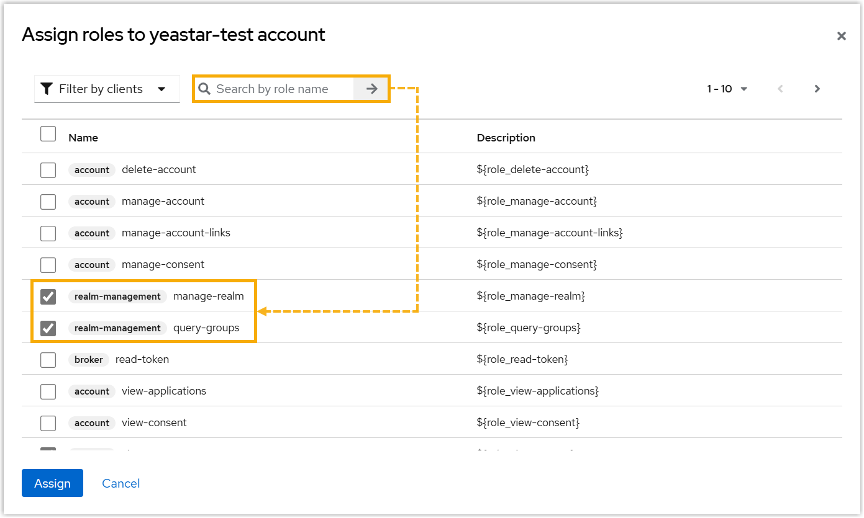Image resolution: width=864 pixels, height=518 pixels.
Task: Uncheck the manage-realm role checkbox
Action: (x=48, y=297)
